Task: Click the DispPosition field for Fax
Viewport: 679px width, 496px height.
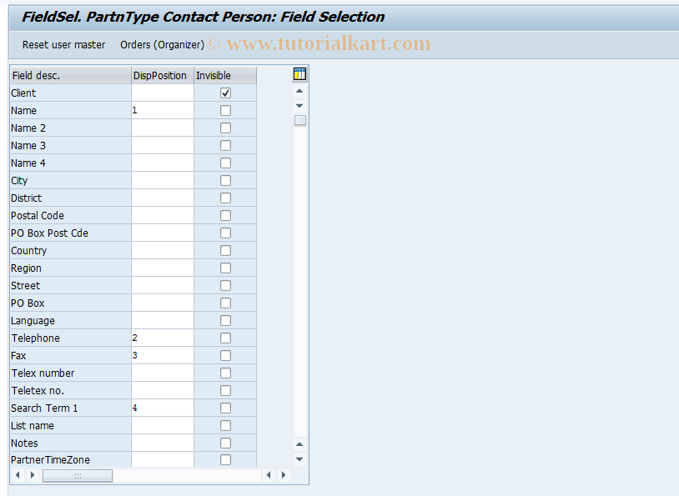Action: (x=163, y=356)
